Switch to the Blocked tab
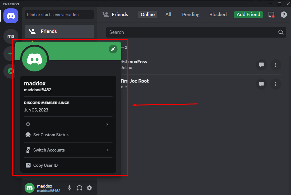The height and width of the screenshot is (195, 291). (218, 14)
